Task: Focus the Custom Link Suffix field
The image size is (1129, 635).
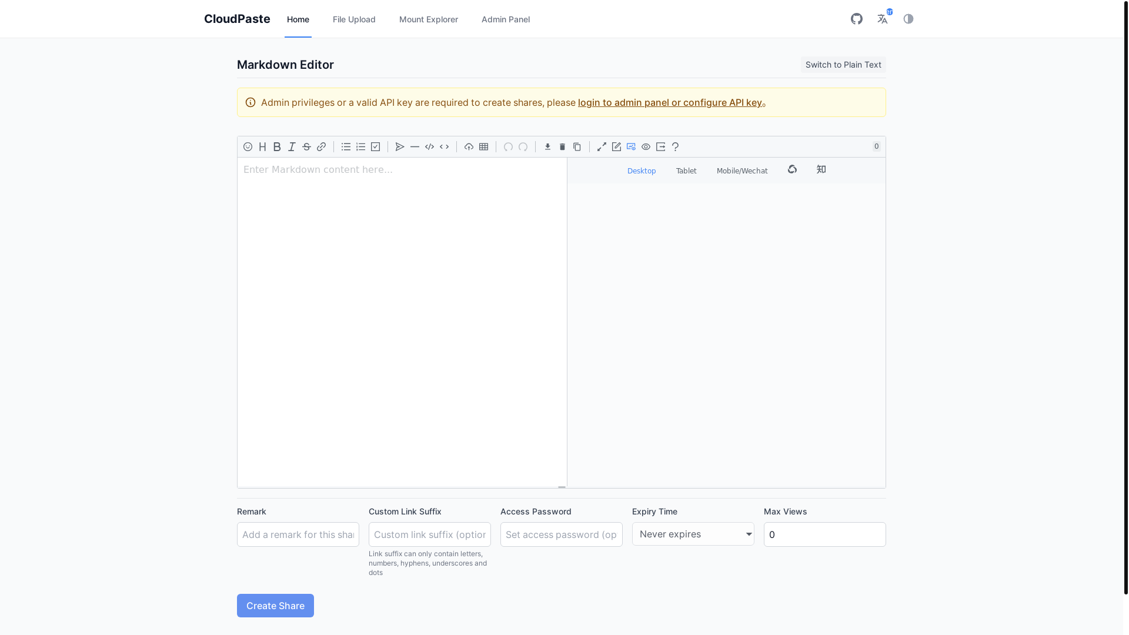Action: pyautogui.click(x=430, y=534)
